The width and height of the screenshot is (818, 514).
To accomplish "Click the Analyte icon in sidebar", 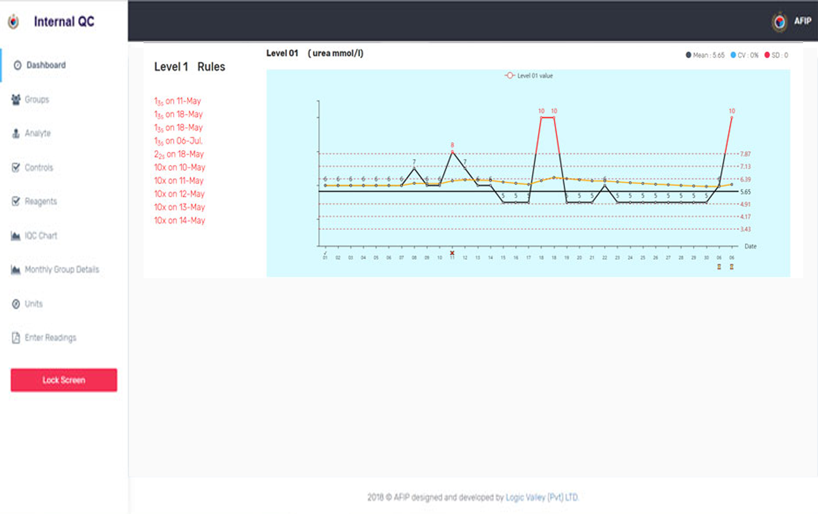I will pyautogui.click(x=16, y=133).
